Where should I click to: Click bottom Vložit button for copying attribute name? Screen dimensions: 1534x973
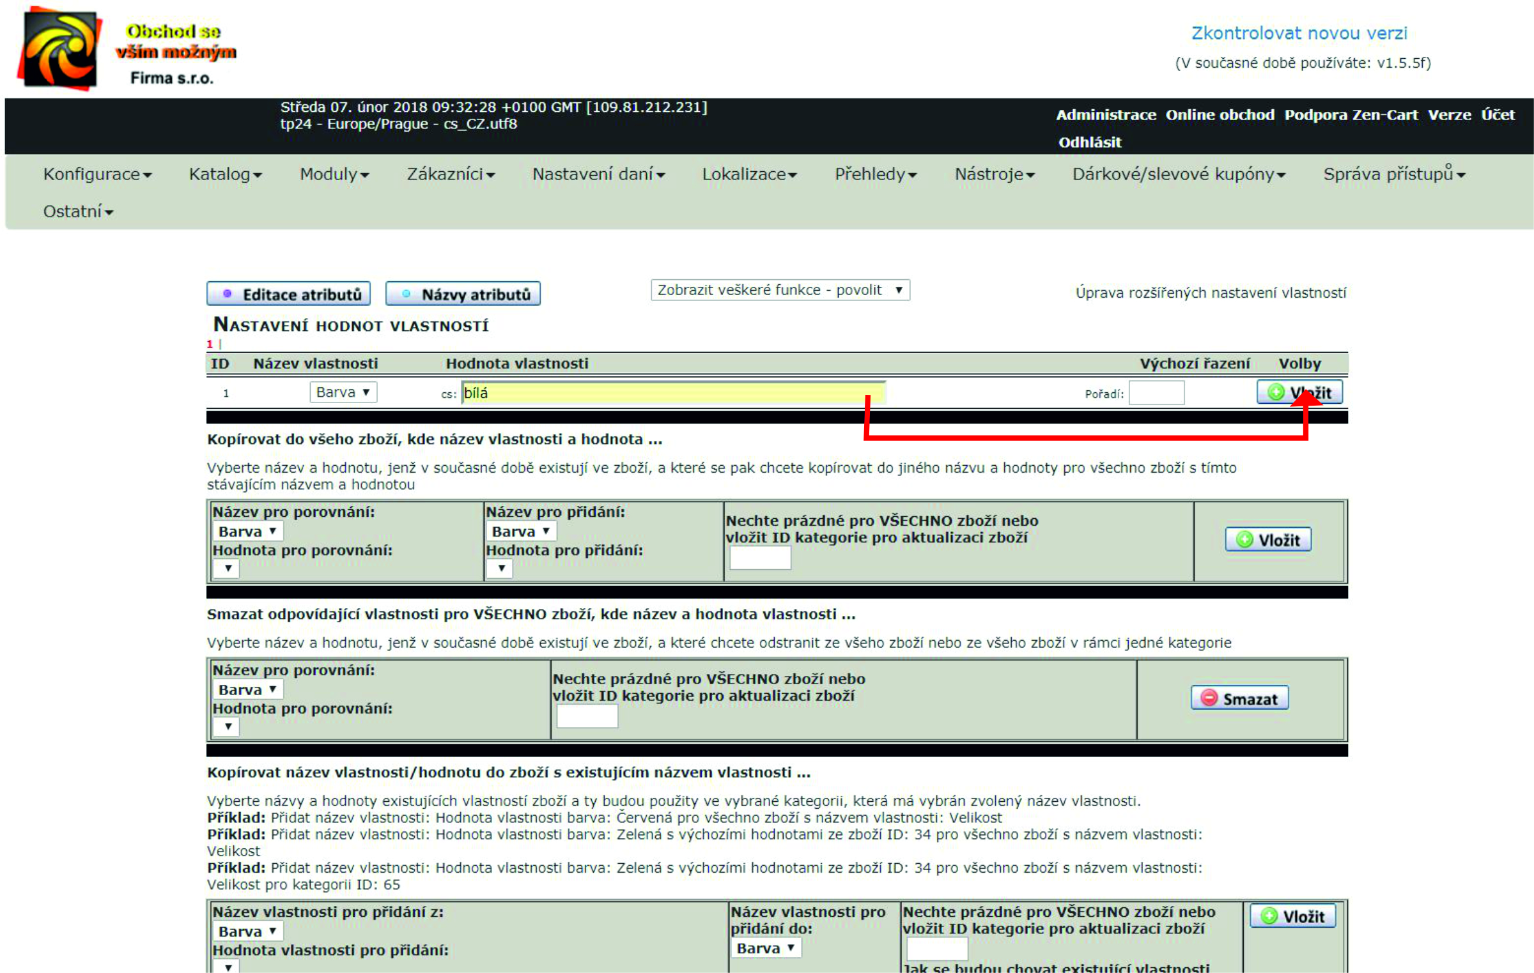[x=1292, y=917]
